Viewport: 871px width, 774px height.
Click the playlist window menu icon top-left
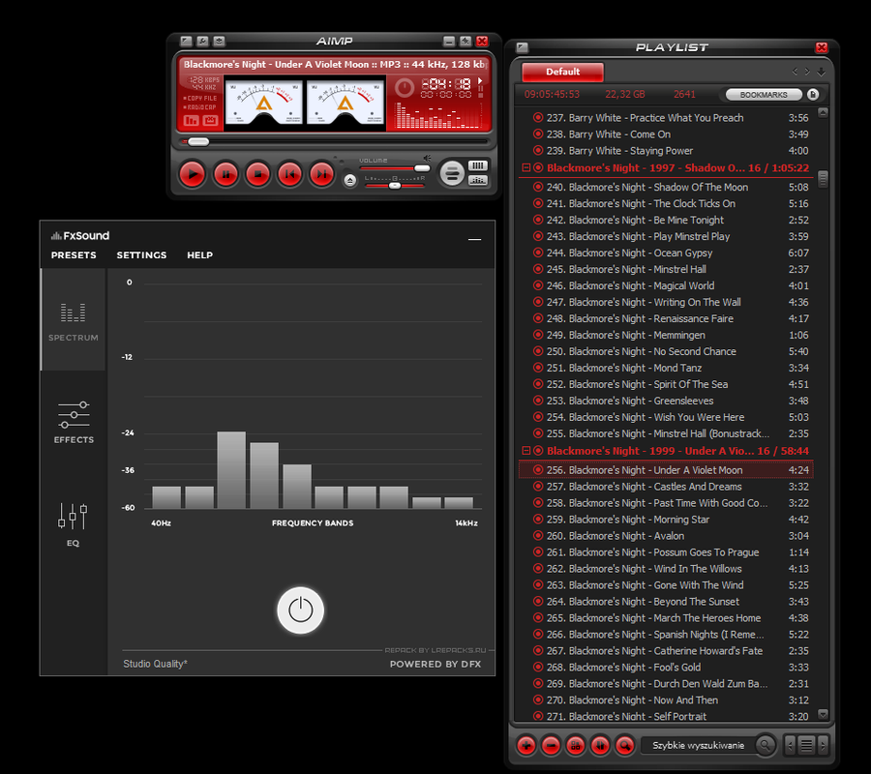click(523, 47)
